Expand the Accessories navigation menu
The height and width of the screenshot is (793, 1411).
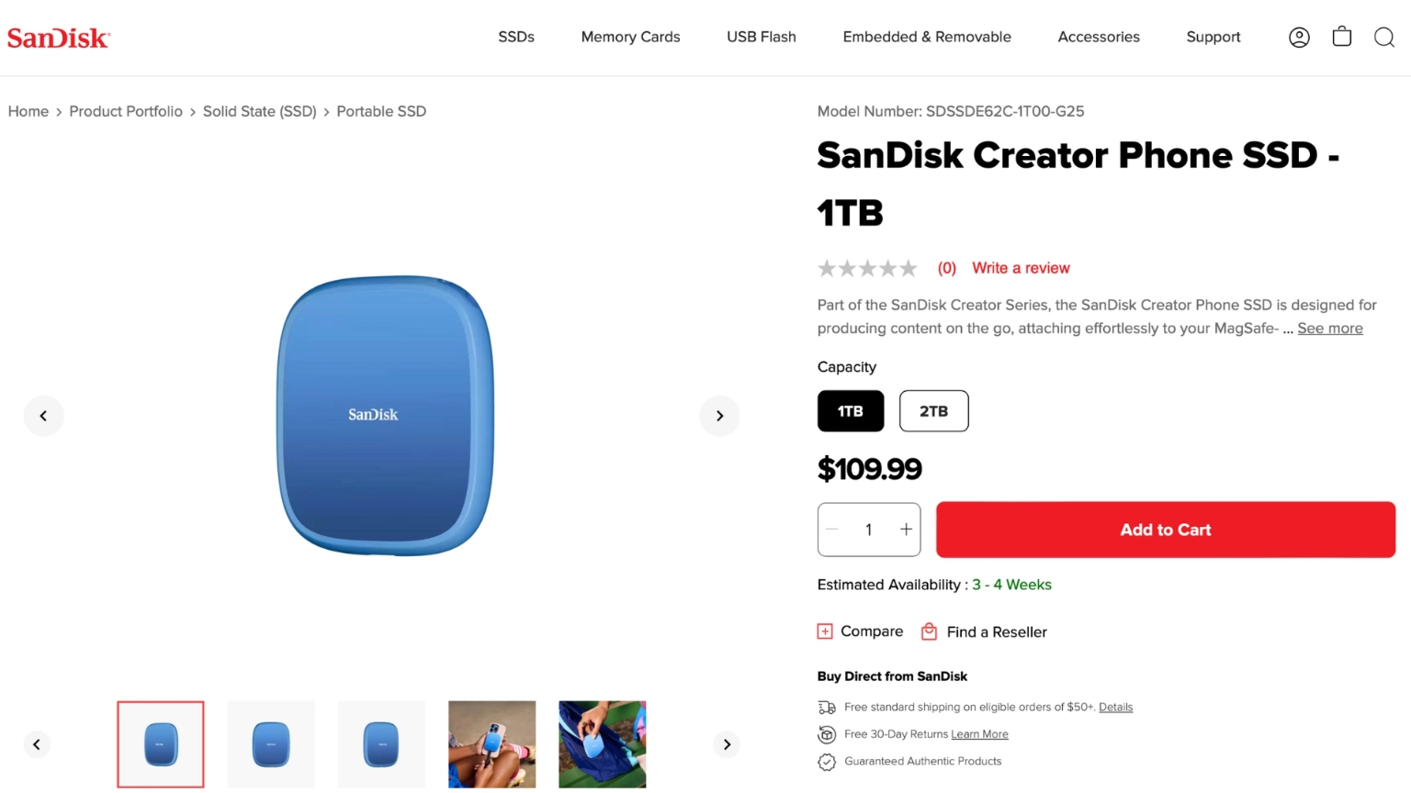click(x=1099, y=37)
